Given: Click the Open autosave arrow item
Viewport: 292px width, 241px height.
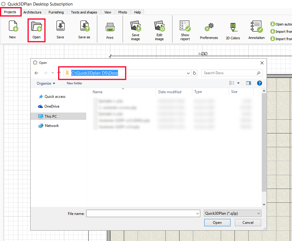Looking at the screenshot, I should click(x=281, y=24).
